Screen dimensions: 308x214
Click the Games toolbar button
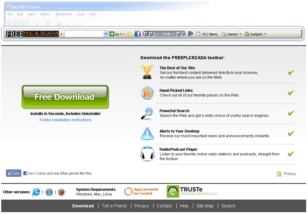pyautogui.click(x=230, y=34)
